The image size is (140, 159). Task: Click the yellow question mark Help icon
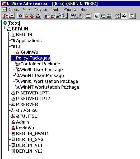coord(132,16)
